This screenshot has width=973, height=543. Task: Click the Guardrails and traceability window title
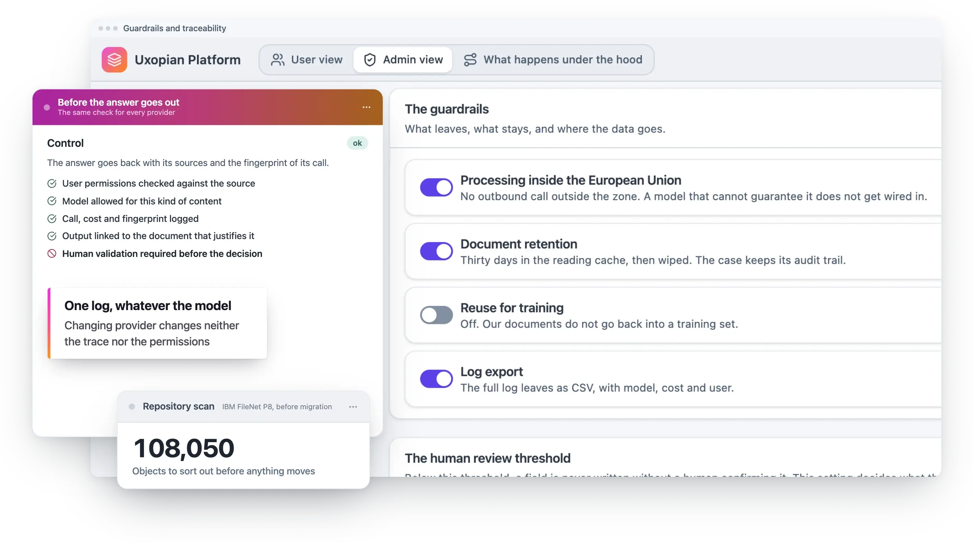click(x=174, y=28)
